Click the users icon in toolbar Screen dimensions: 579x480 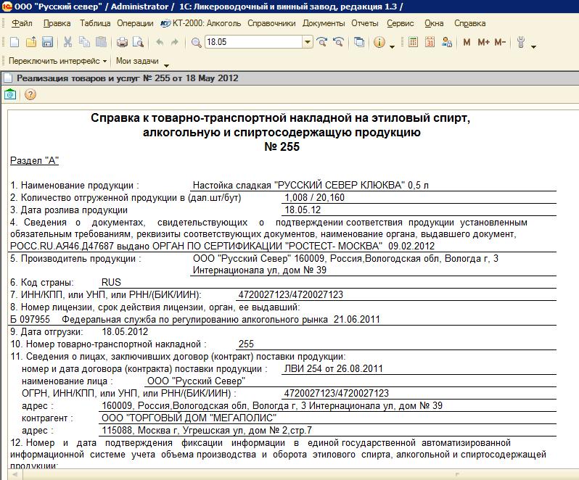(x=447, y=42)
